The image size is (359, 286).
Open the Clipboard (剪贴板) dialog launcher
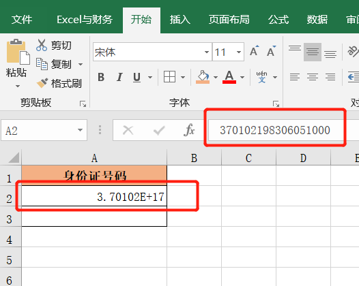tap(83, 104)
